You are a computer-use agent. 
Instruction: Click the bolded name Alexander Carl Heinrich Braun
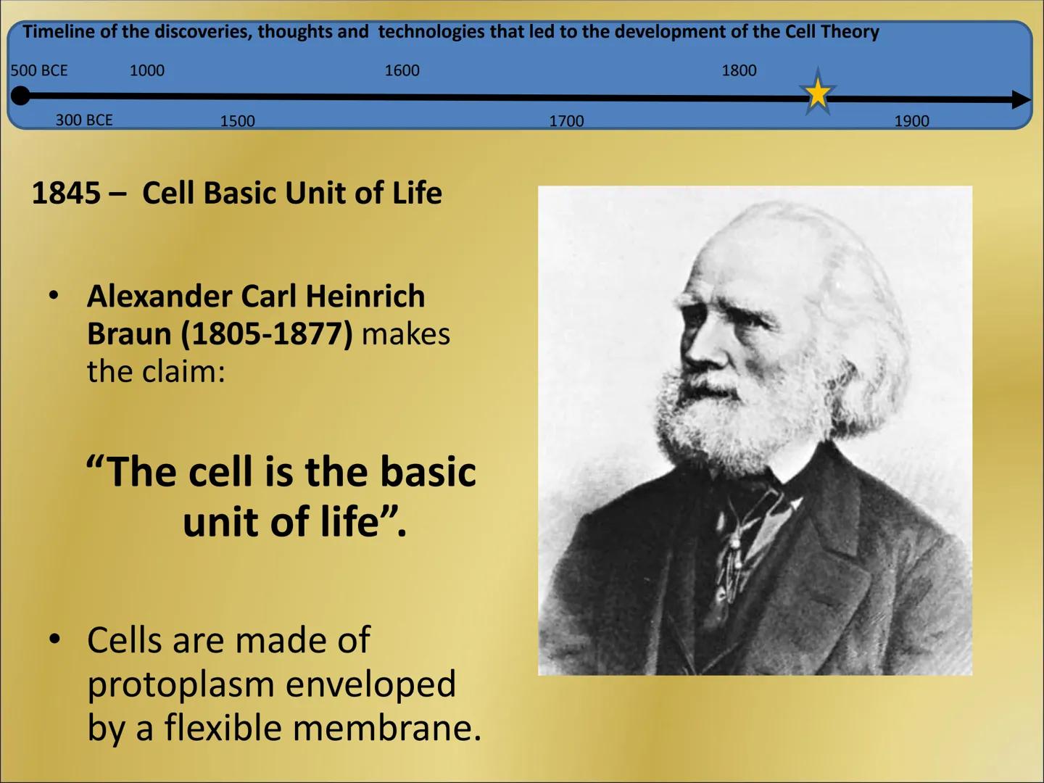pyautogui.click(x=257, y=296)
